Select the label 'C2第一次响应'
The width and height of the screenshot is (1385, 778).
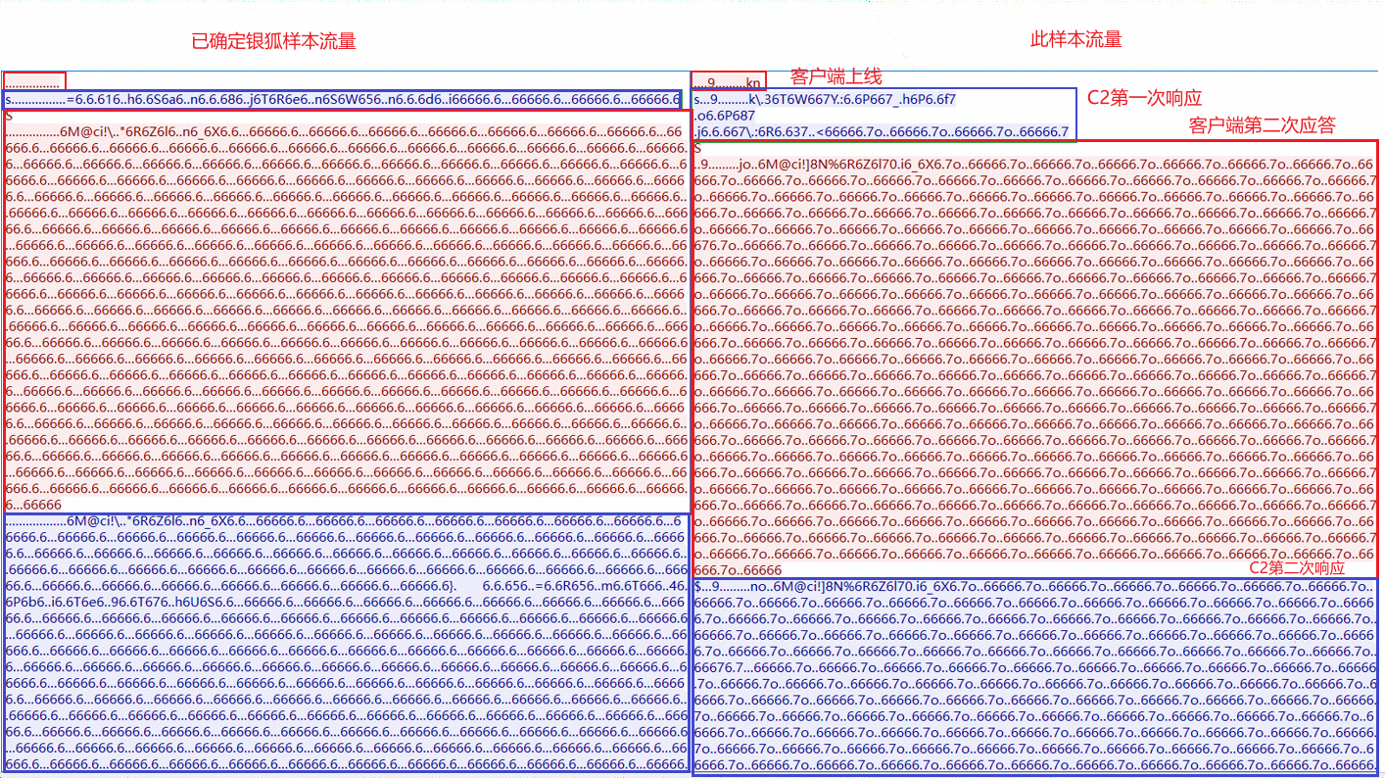click(x=1144, y=98)
